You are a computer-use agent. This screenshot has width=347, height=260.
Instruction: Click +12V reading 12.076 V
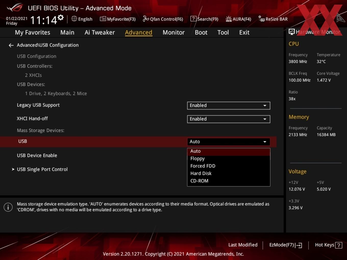pos(297,189)
